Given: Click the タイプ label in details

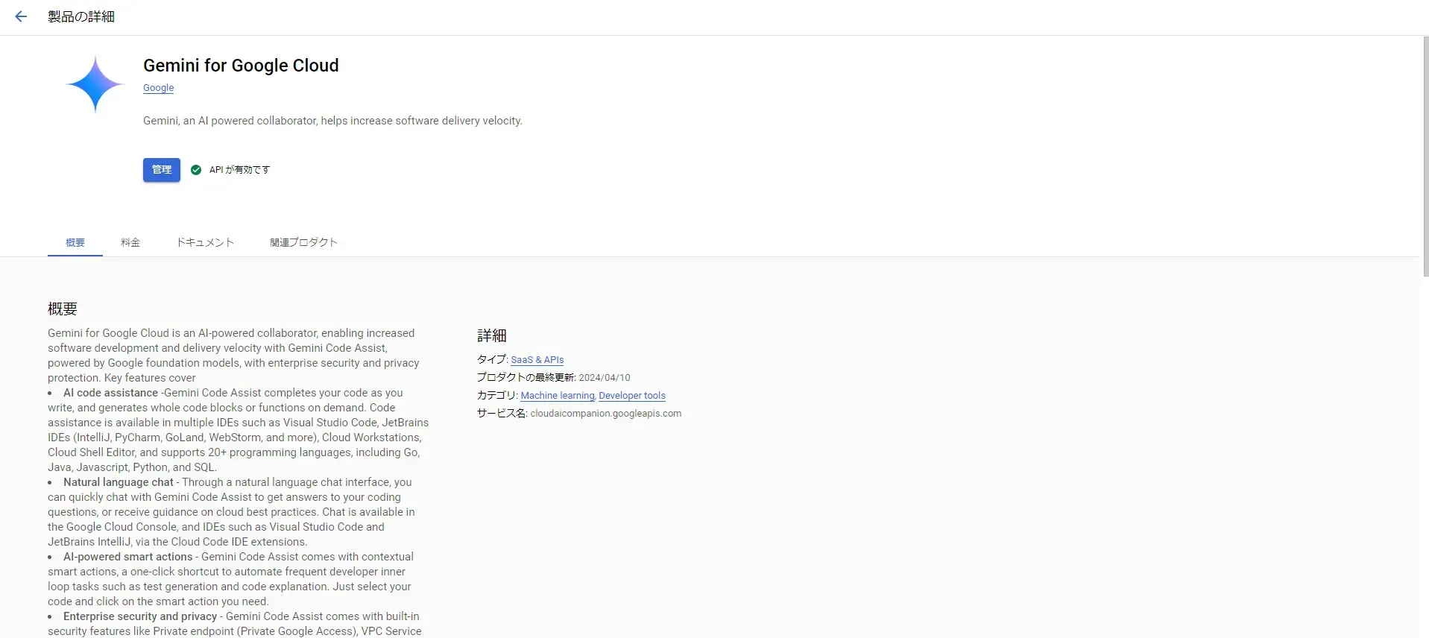Looking at the screenshot, I should 493,360.
